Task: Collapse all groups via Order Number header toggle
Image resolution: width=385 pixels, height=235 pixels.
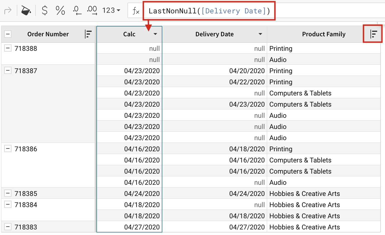Action: click(x=8, y=34)
